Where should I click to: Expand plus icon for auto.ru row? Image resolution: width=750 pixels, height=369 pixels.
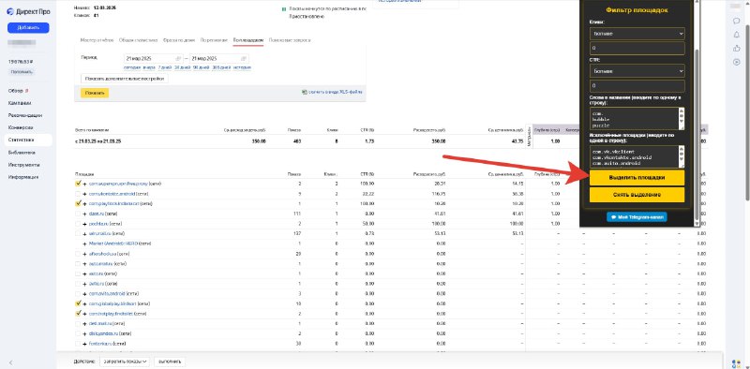[84, 273]
